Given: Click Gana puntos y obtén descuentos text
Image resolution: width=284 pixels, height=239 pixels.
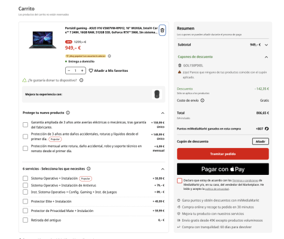Looking at the screenshot, I should (221, 200).
